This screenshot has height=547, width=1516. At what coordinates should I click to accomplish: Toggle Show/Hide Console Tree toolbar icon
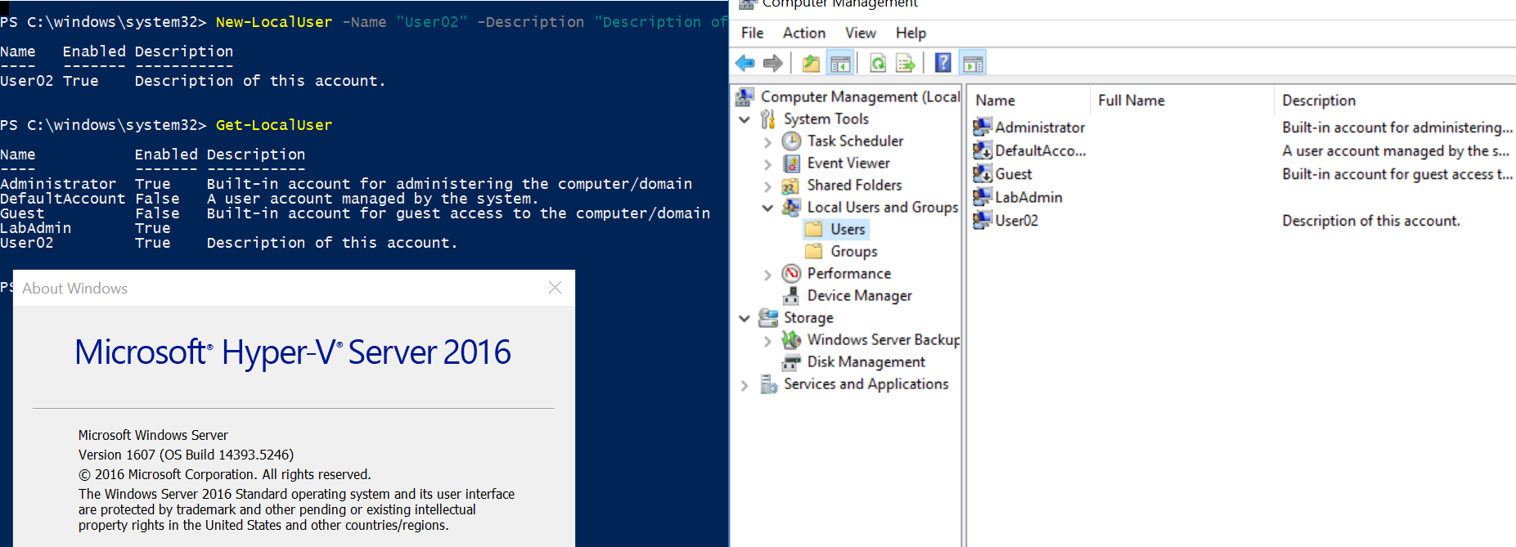[840, 63]
